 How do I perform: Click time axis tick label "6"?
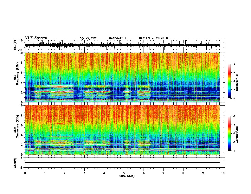click(x=144, y=173)
